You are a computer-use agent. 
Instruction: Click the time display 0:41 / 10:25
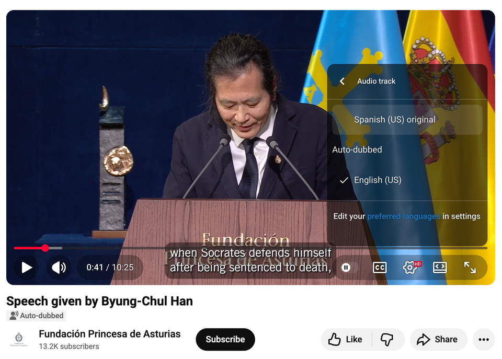[x=110, y=268]
